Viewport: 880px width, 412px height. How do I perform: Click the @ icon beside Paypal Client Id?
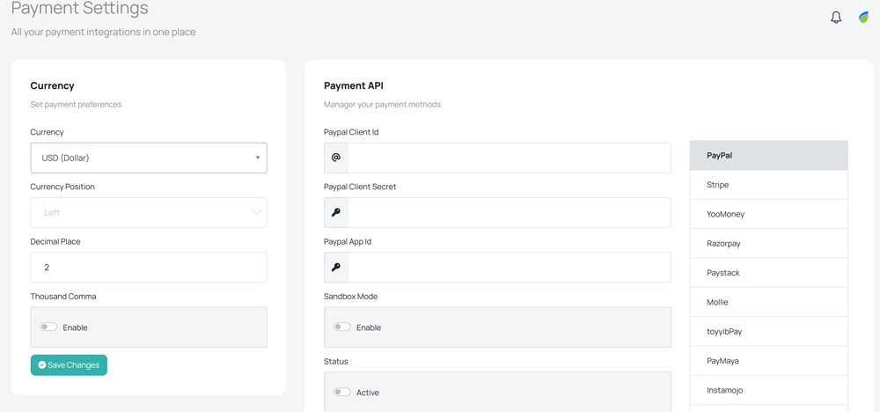point(336,158)
